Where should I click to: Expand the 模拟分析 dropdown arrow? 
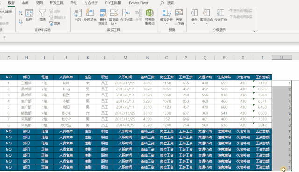pyautogui.click(x=166, y=24)
